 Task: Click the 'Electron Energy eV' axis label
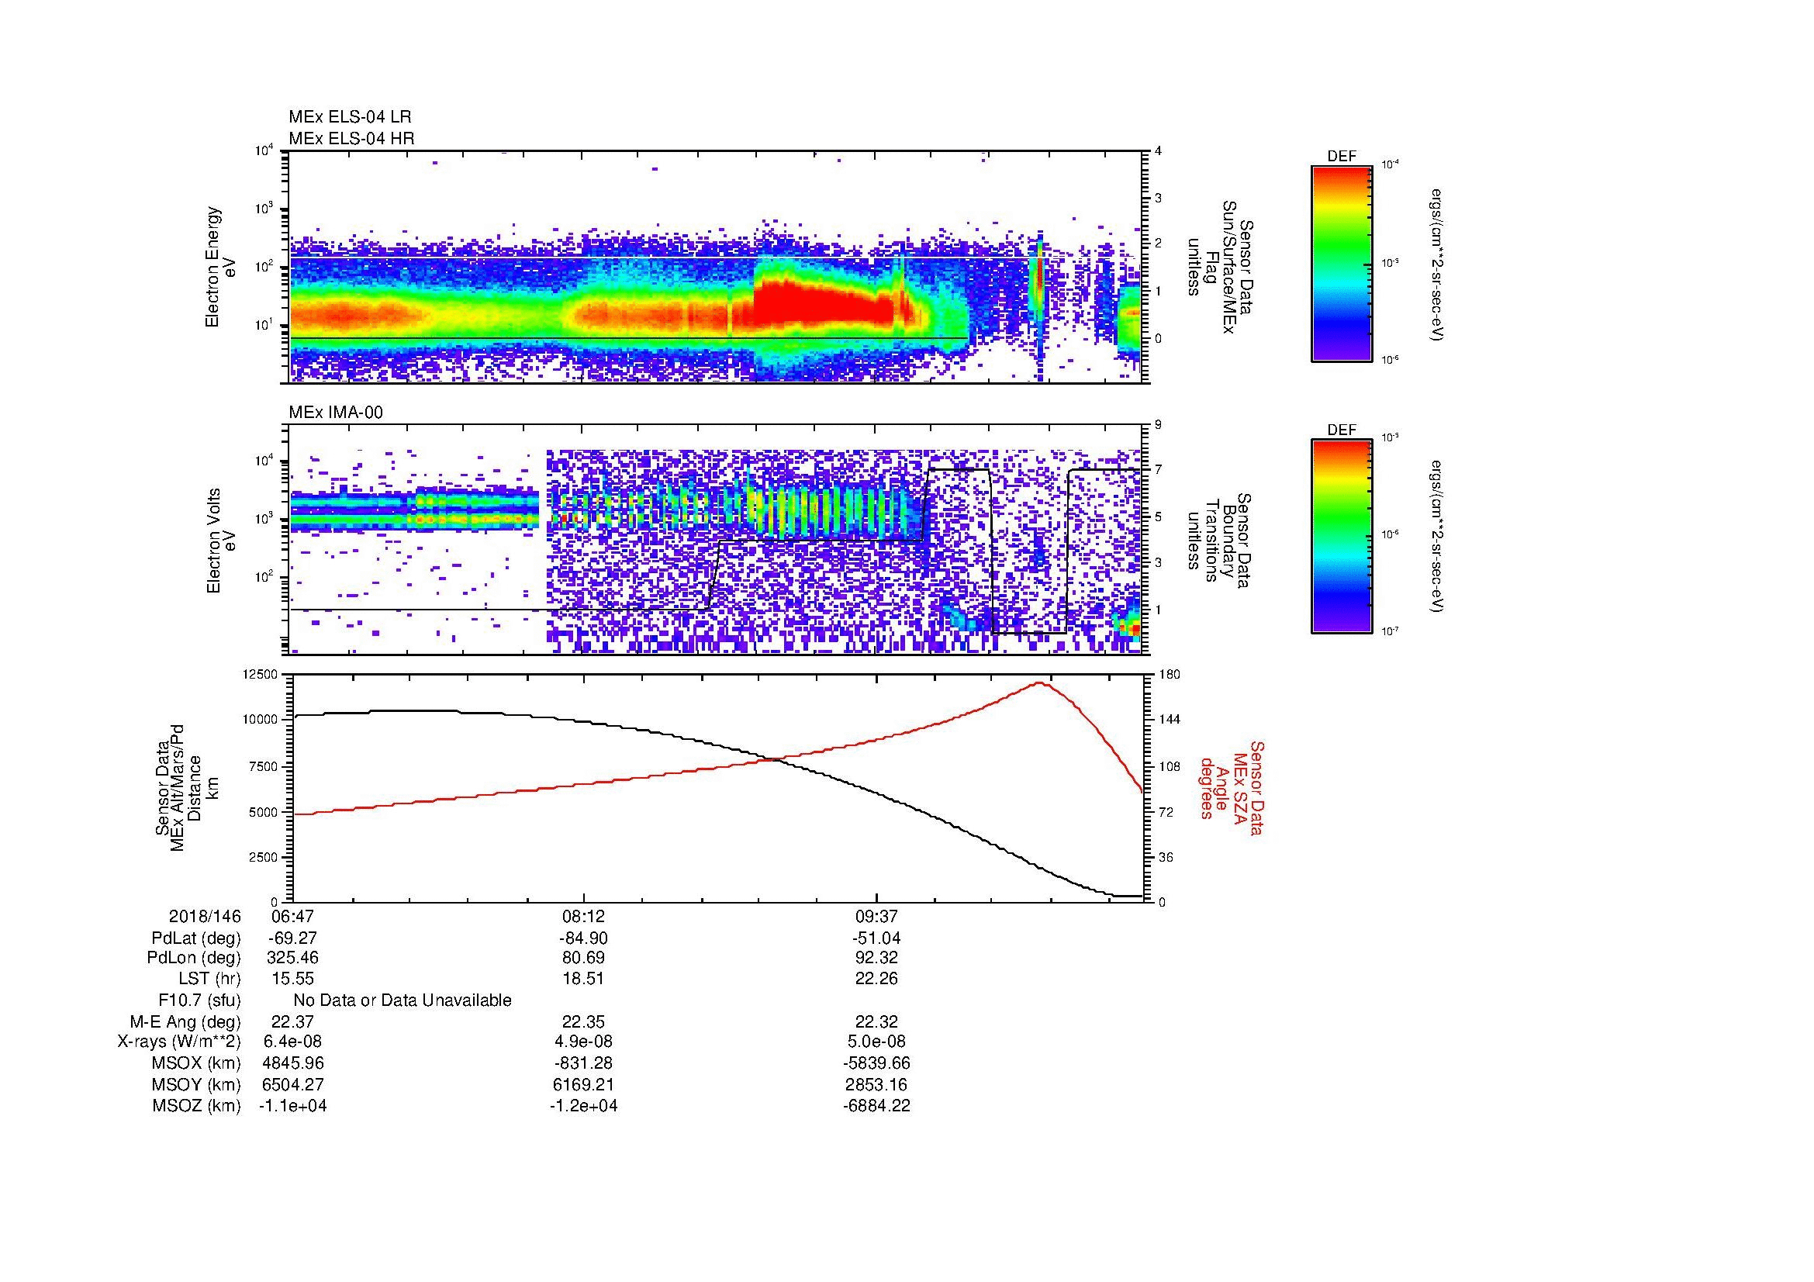coord(220,267)
